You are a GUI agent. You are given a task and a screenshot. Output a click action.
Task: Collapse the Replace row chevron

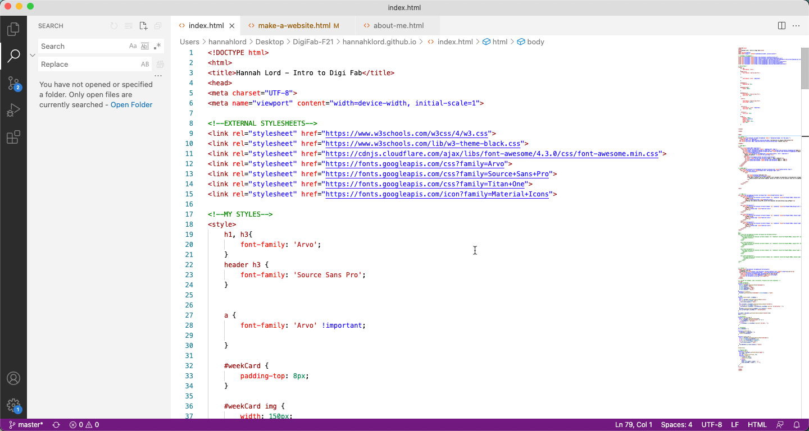pos(33,55)
